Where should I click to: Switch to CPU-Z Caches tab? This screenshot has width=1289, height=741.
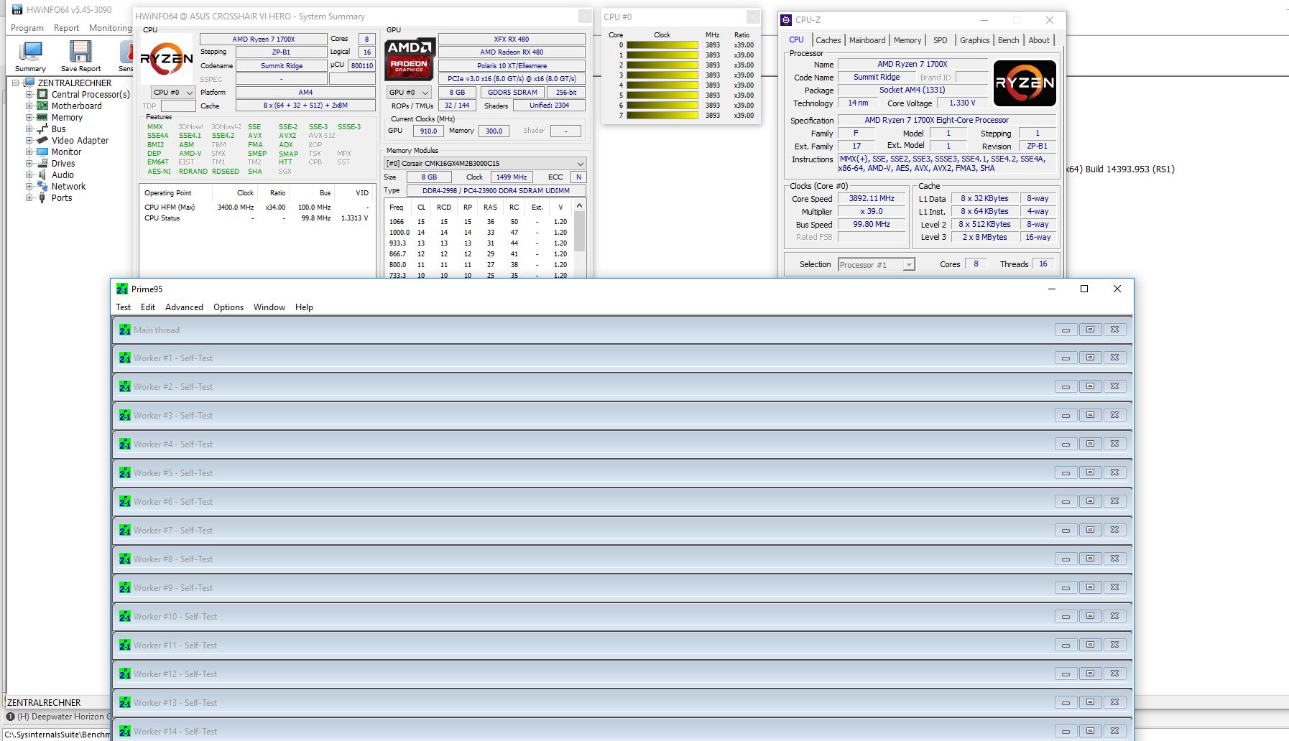pos(828,40)
